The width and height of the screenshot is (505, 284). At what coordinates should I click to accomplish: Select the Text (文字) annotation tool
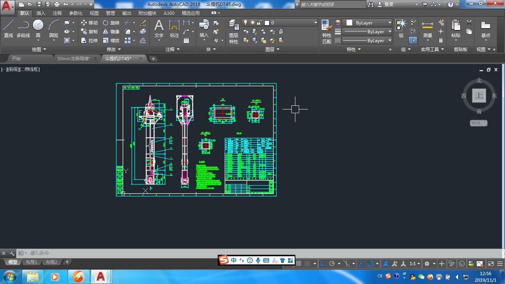[x=159, y=28]
